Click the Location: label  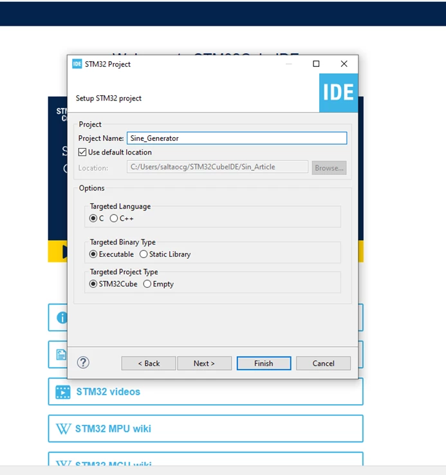(93, 168)
